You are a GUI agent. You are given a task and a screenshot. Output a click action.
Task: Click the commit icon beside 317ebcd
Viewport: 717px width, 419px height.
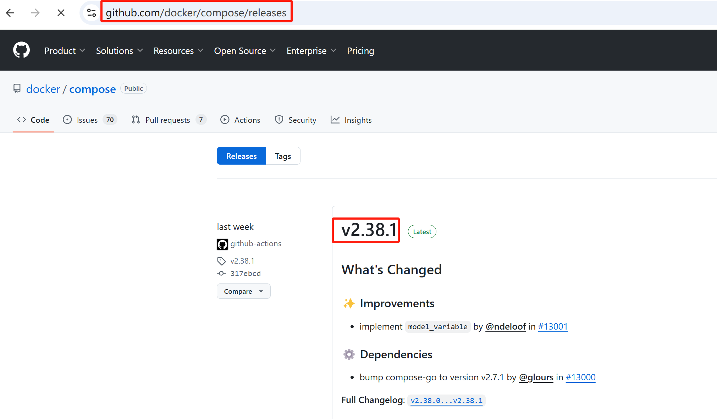(221, 274)
